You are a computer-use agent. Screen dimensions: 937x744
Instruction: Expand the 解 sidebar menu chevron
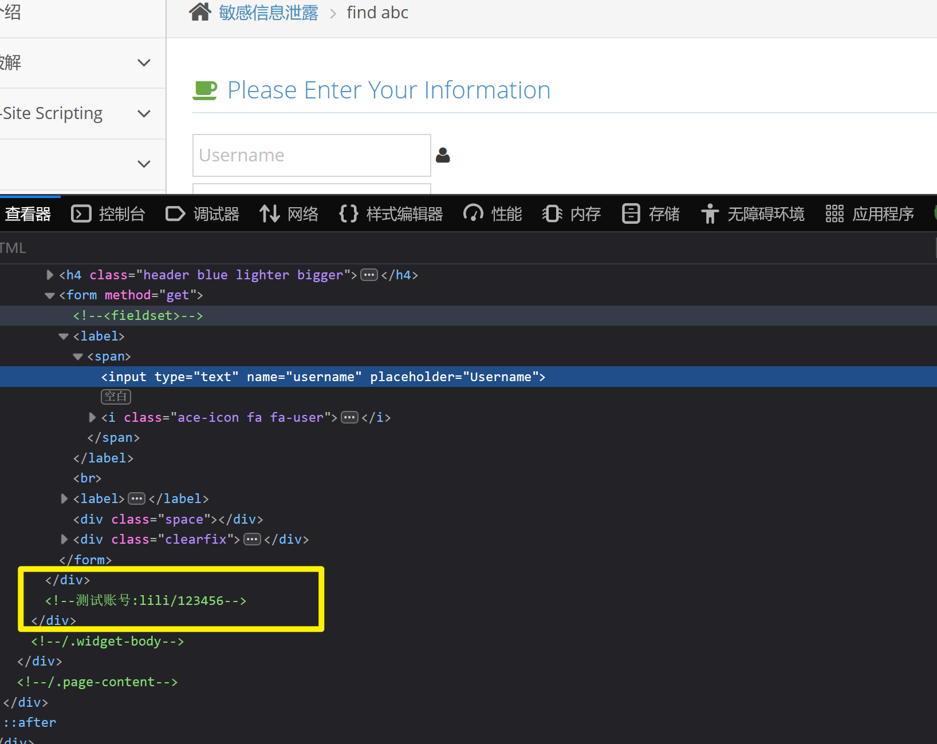(144, 63)
